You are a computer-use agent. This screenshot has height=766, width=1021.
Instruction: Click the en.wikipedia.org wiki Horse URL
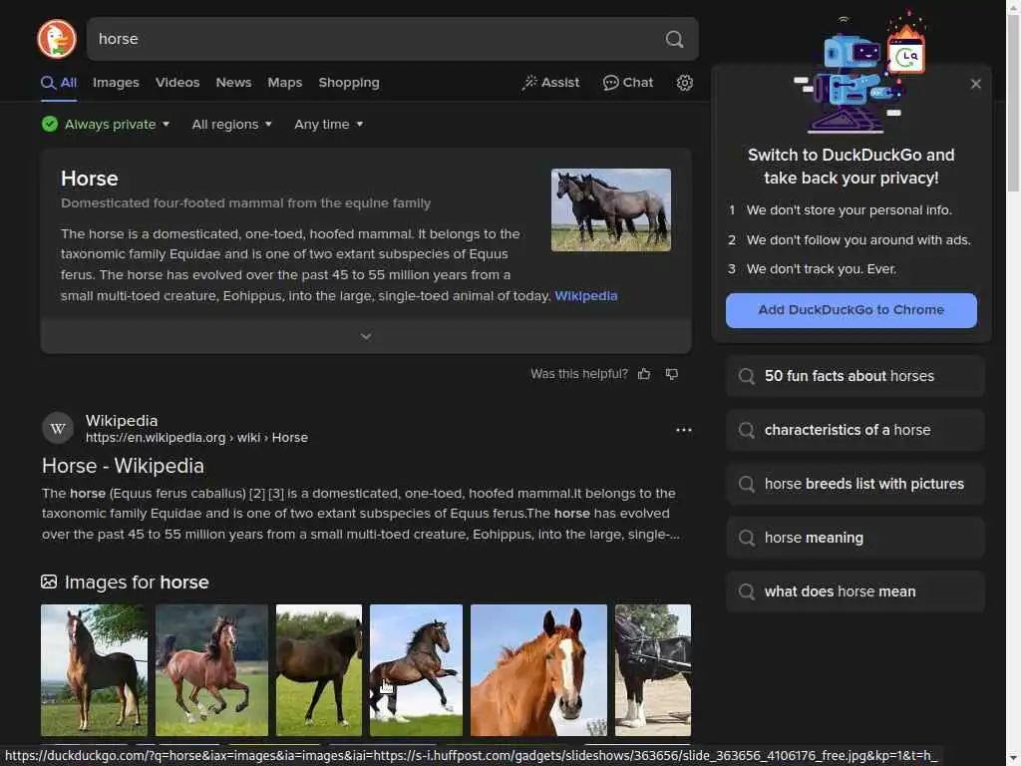[196, 438]
